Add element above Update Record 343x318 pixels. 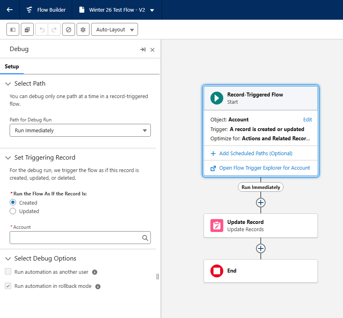tap(260, 203)
